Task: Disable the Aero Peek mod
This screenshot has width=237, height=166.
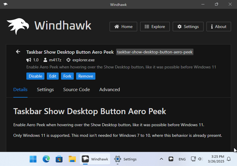Action: pos(35,76)
